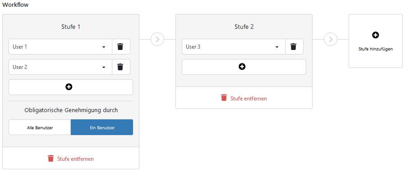Expand the User 2 dropdown arrow

(x=104, y=67)
